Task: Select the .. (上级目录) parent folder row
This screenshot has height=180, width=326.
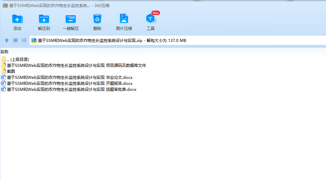Action: 18,59
